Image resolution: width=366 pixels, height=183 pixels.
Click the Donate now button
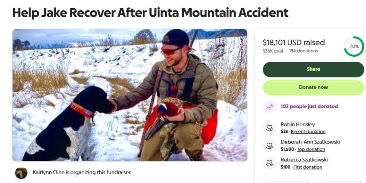click(313, 87)
